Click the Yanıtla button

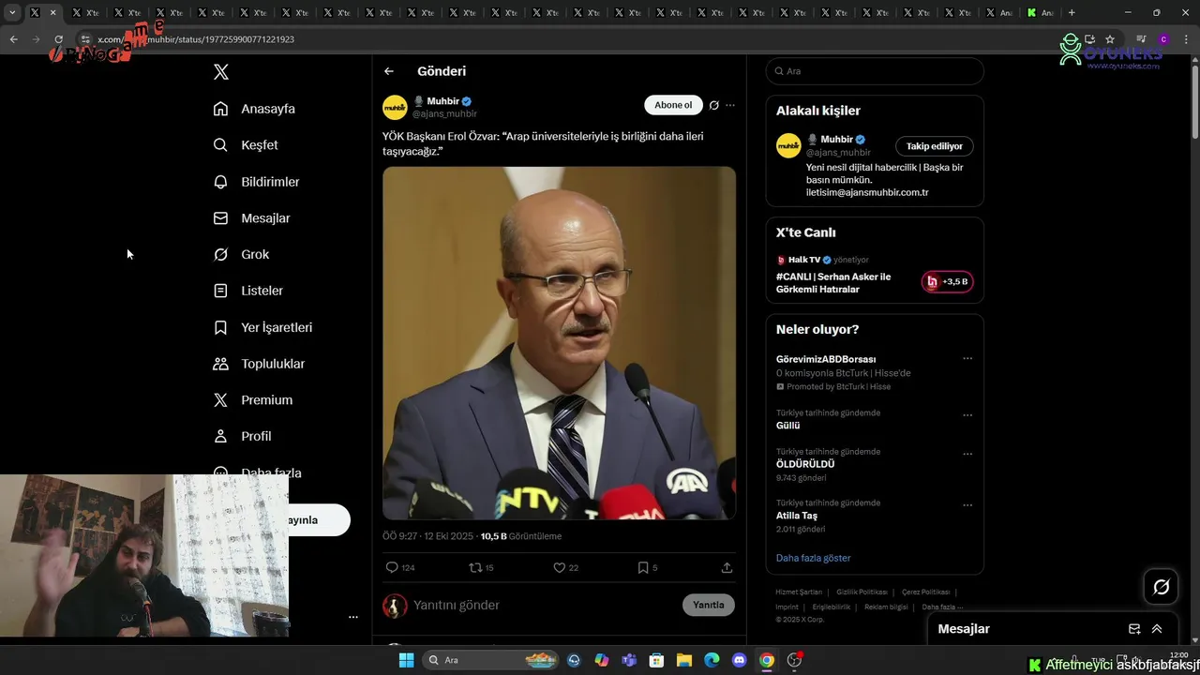(x=709, y=605)
